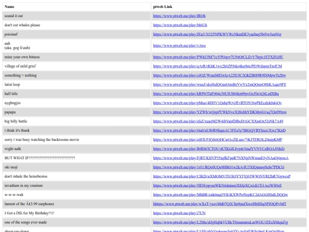Open the link for 'uygbngjzs'
The width and height of the screenshot is (309, 232).
tap(217, 103)
